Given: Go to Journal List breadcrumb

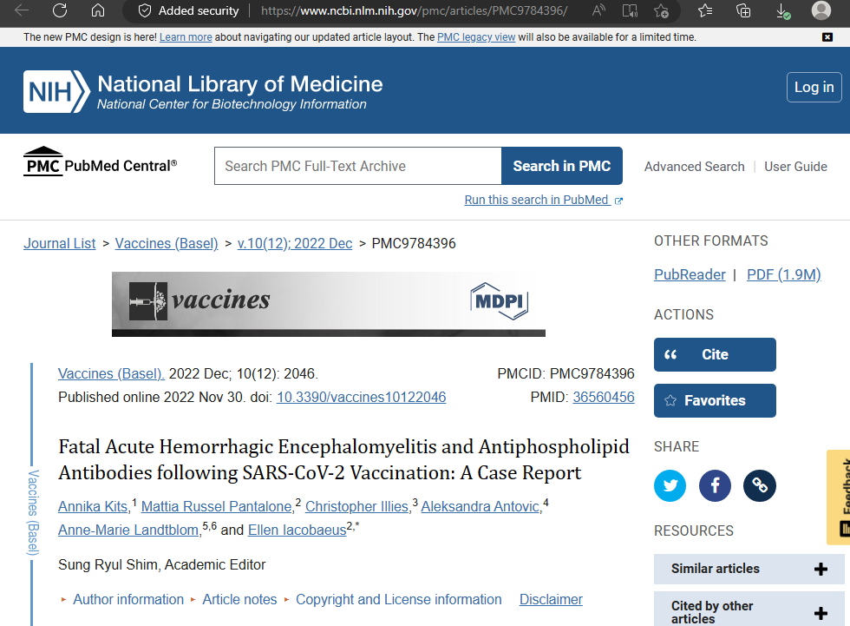Looking at the screenshot, I should tap(60, 244).
